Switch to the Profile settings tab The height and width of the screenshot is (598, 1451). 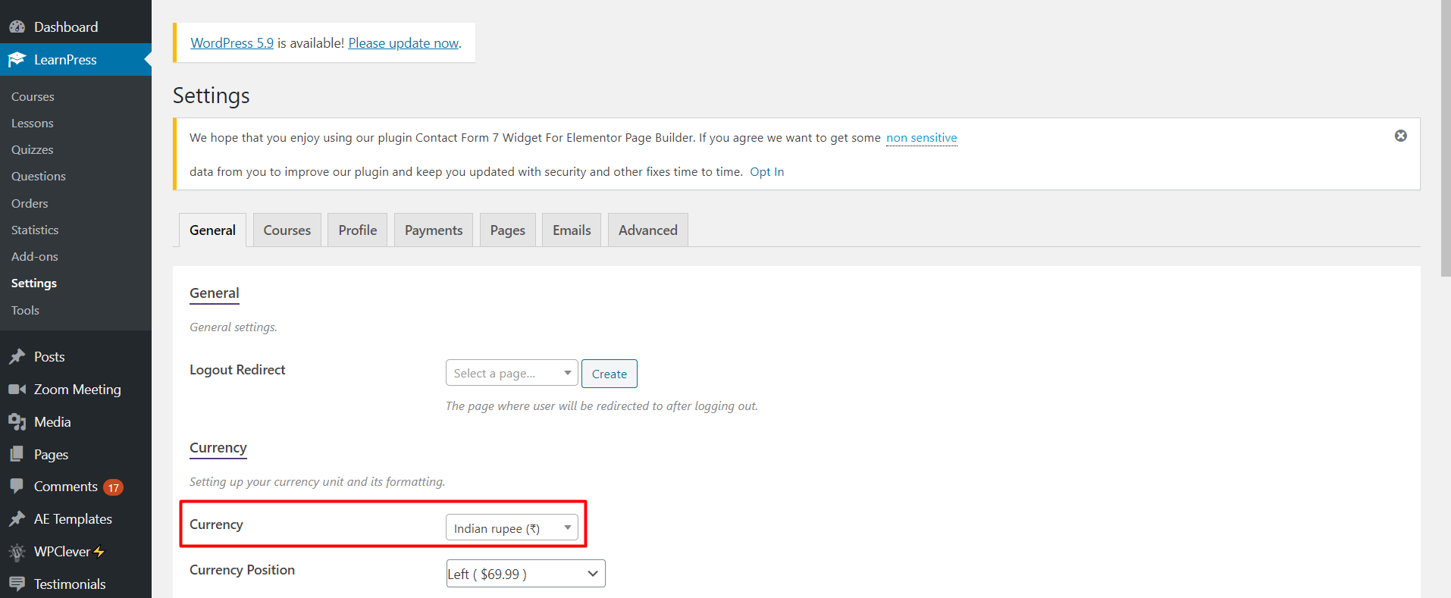(358, 230)
